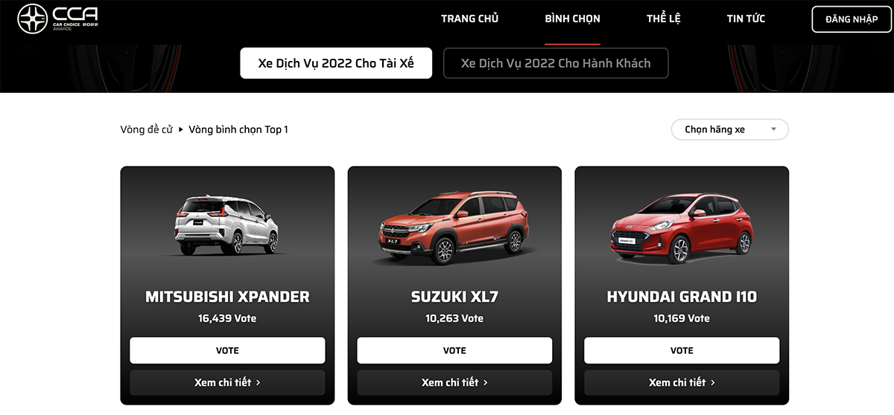
Task: Click the Đăng Nhập button
Action: coord(851,19)
